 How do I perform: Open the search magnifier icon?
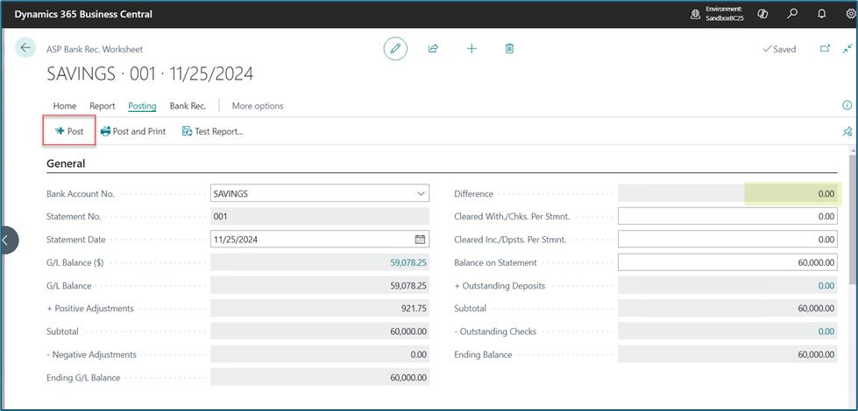point(792,14)
